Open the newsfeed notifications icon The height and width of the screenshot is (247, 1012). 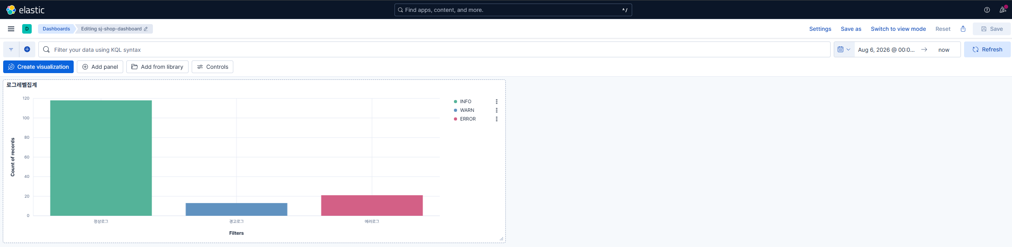[1002, 10]
